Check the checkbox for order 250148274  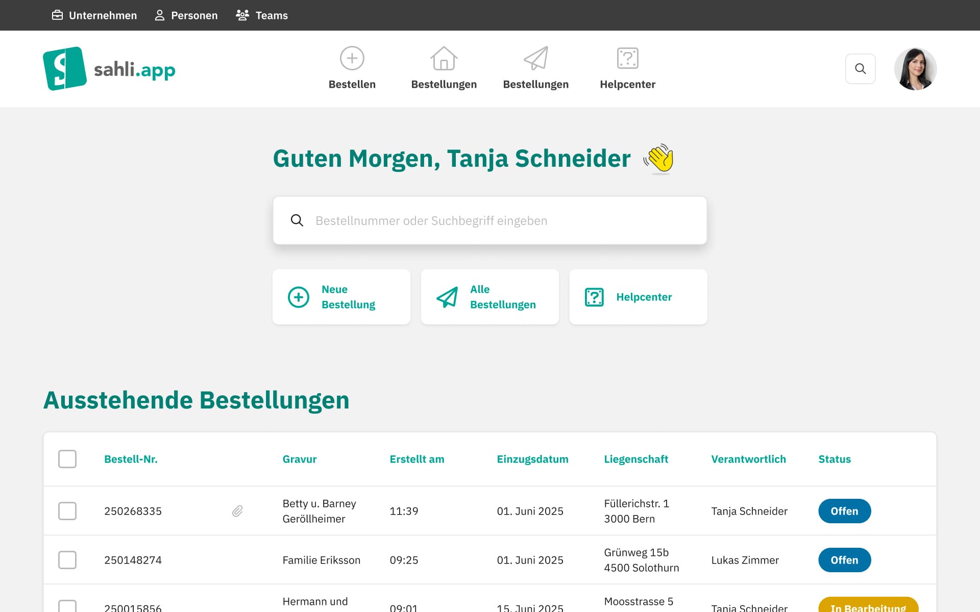point(67,559)
